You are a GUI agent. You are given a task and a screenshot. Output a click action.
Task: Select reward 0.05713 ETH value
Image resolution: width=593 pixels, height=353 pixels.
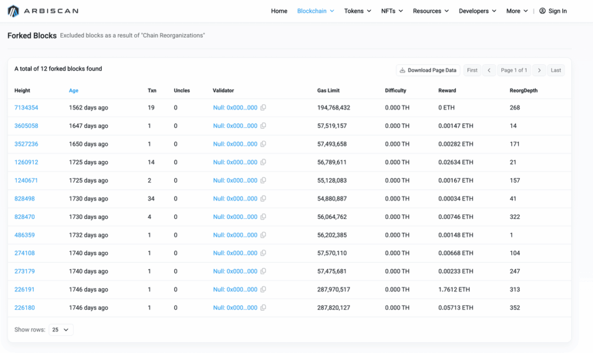point(456,307)
